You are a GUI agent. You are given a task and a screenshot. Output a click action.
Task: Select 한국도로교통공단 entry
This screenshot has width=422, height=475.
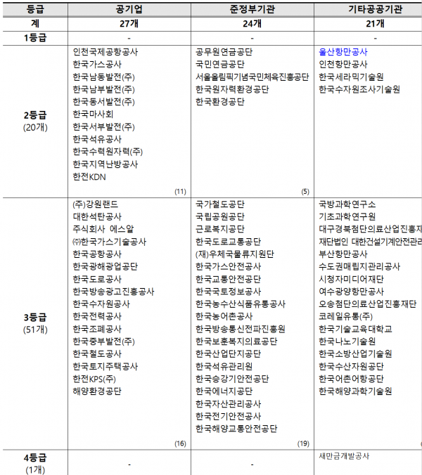tap(229, 242)
